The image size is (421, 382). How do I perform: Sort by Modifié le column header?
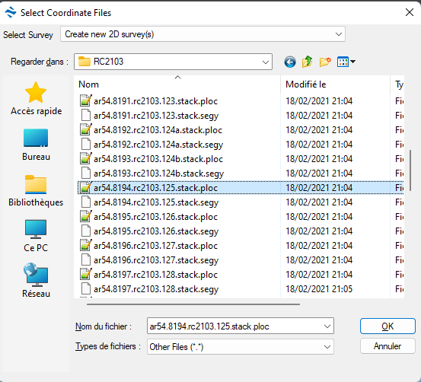click(335, 84)
